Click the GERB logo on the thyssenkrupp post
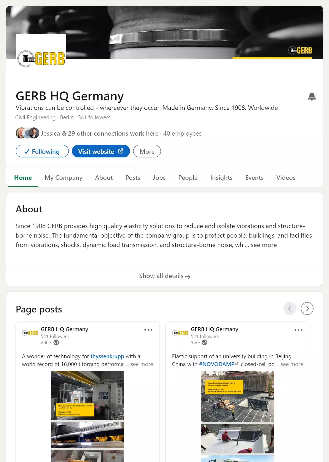 coord(30,333)
